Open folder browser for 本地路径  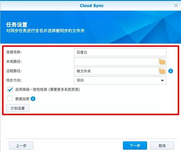pyautogui.click(x=162, y=62)
